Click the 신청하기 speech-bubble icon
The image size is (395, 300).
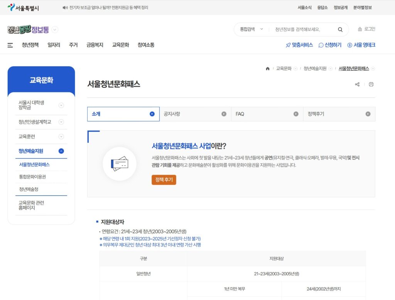click(321, 45)
